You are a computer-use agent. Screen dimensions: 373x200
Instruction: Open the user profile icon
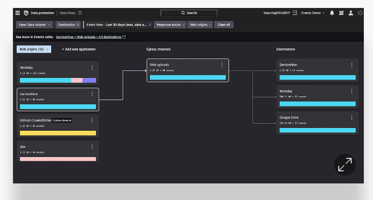[x=351, y=13]
